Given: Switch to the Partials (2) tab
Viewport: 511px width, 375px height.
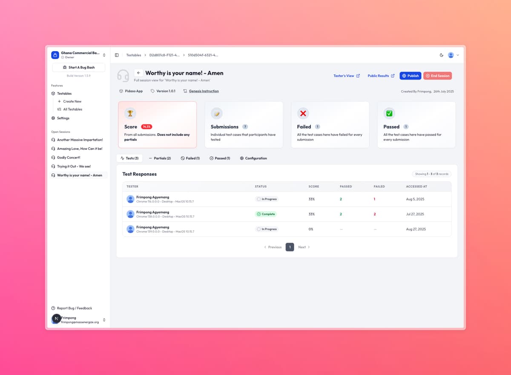Looking at the screenshot, I should [160, 158].
